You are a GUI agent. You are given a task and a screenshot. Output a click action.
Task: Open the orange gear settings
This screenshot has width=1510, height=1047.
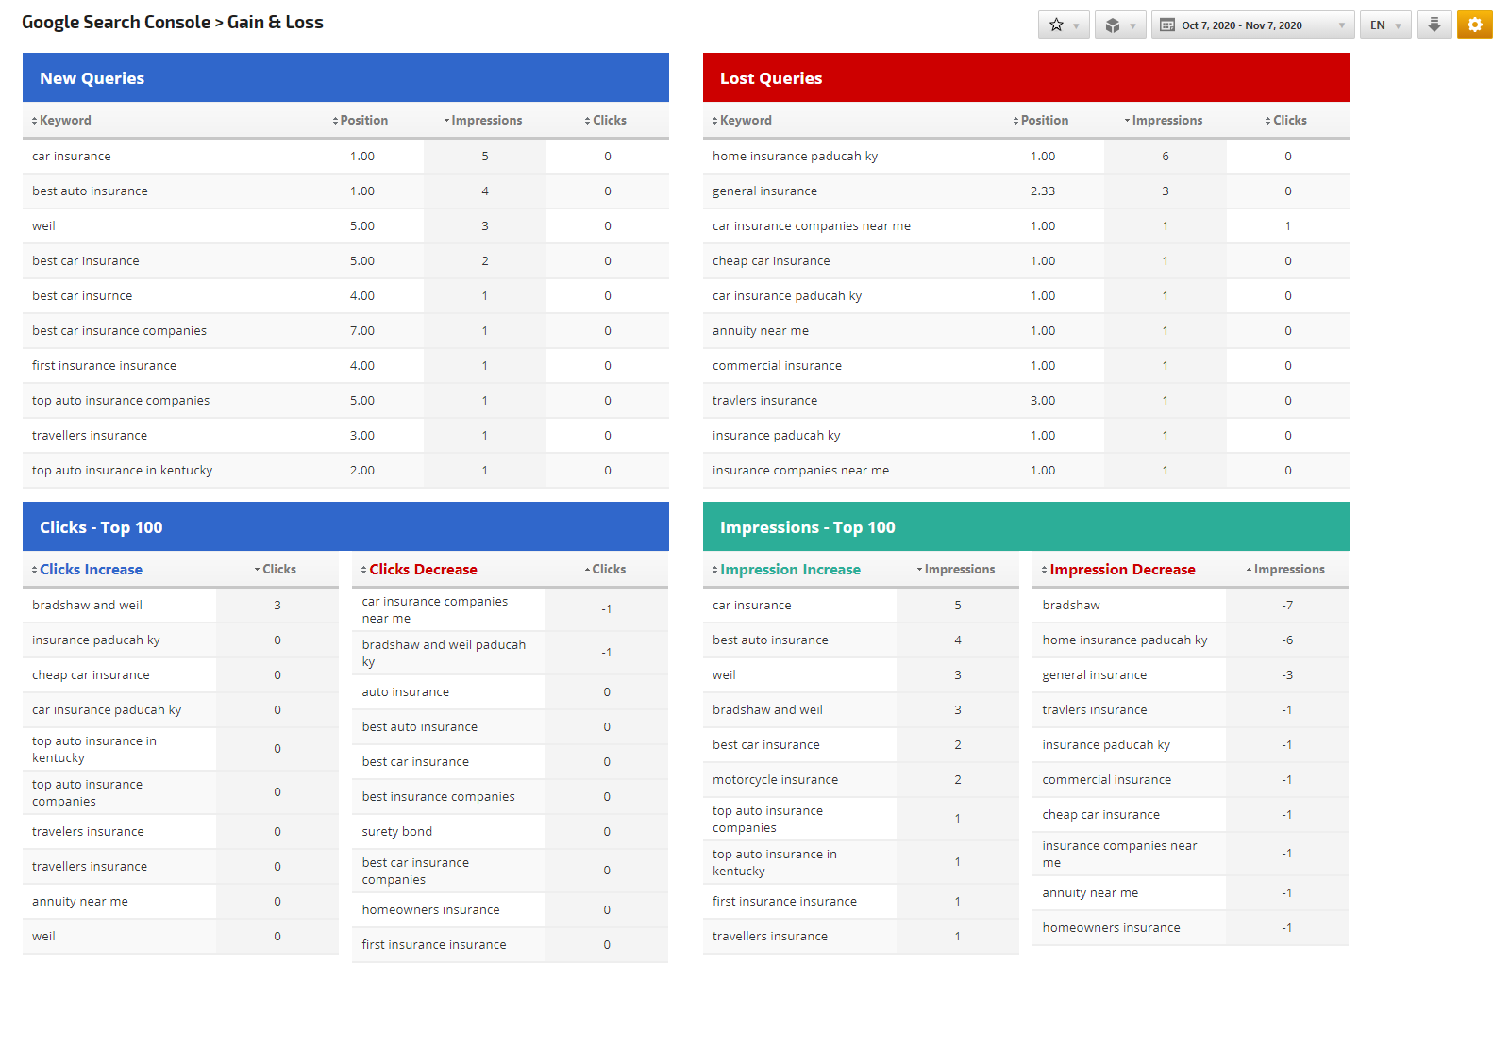1474,25
